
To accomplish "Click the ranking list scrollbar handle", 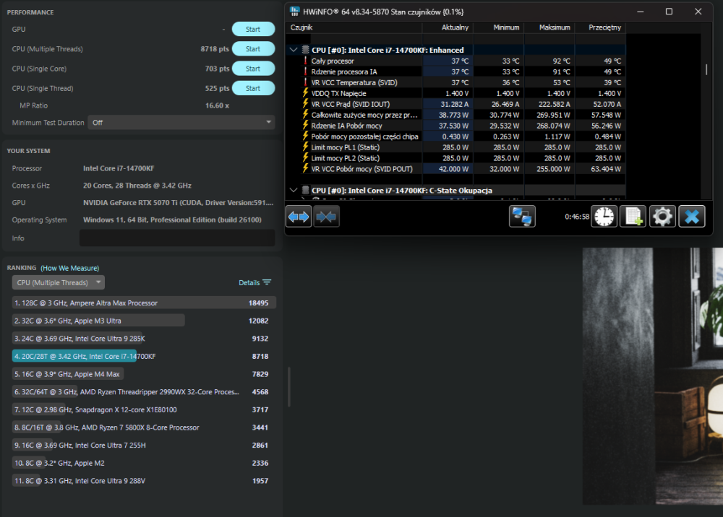I will [289, 387].
